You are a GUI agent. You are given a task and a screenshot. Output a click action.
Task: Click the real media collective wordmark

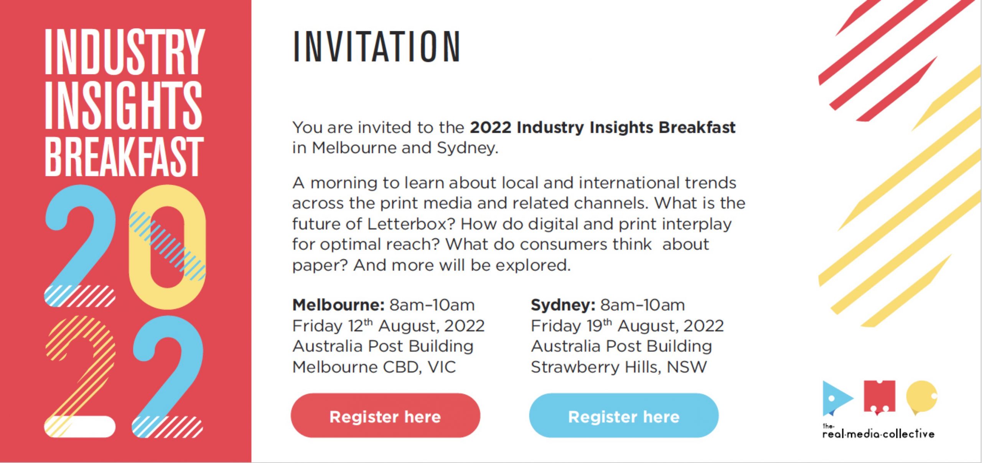click(x=878, y=431)
